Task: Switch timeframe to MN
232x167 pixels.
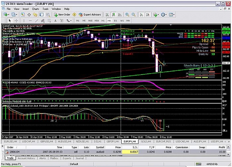Action: [128, 21]
